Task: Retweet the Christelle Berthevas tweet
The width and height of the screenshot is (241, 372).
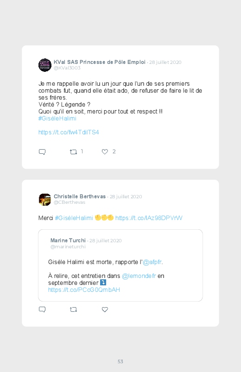Action: coord(73,309)
